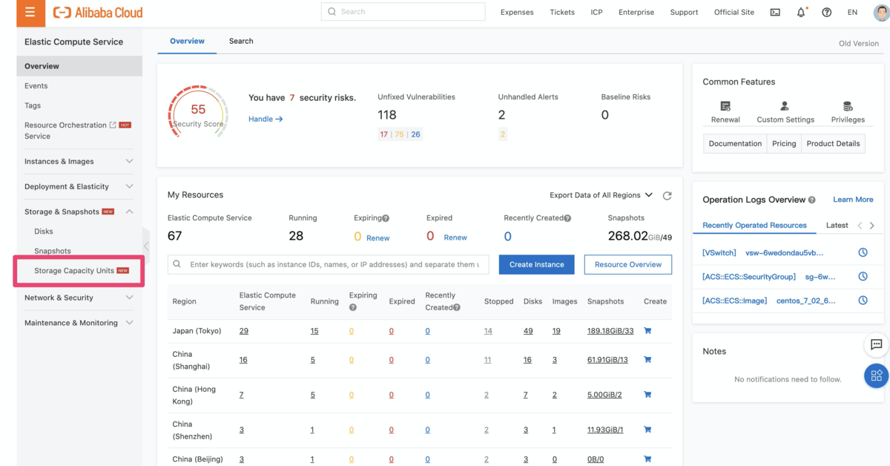
Task: Go to Official Site
Action: pyautogui.click(x=734, y=13)
